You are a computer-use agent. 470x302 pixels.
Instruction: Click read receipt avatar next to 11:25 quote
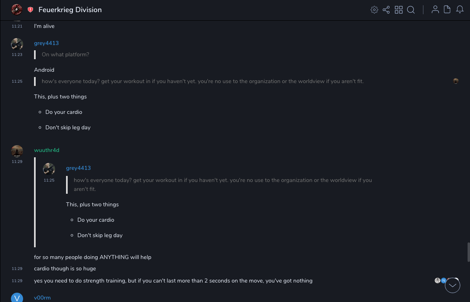coord(456,81)
